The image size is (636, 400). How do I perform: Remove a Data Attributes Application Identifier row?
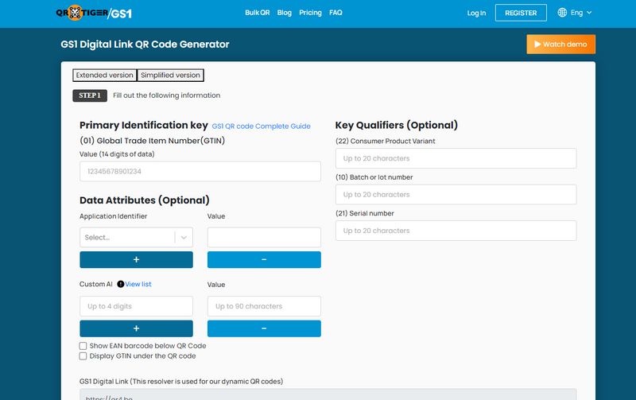point(264,259)
